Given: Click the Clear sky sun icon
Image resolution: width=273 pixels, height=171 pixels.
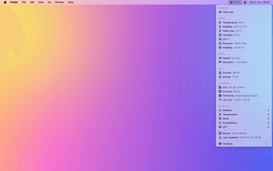Looking at the screenshot, I should click(220, 12).
